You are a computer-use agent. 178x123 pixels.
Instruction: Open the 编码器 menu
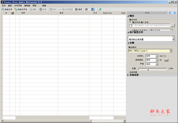coord(27,6)
